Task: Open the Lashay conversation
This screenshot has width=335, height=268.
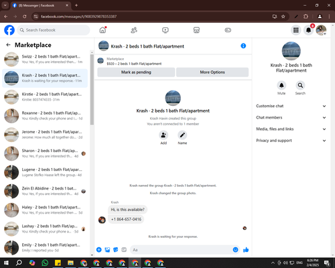Action: tap(45, 229)
